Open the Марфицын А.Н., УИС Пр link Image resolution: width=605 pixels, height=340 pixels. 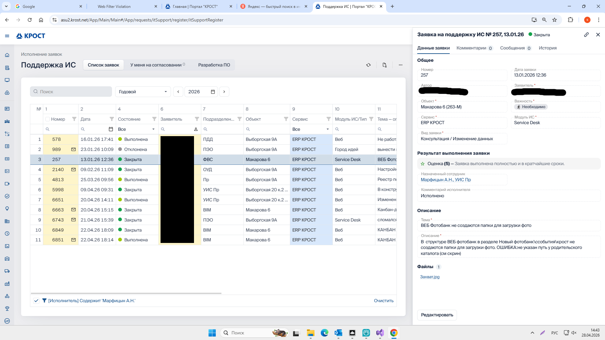(x=446, y=180)
